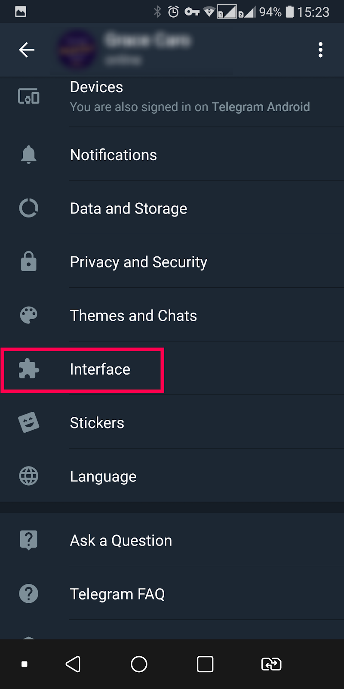Image resolution: width=344 pixels, height=689 pixels.
Task: Tap the Themes palette icon
Action: [x=29, y=315]
